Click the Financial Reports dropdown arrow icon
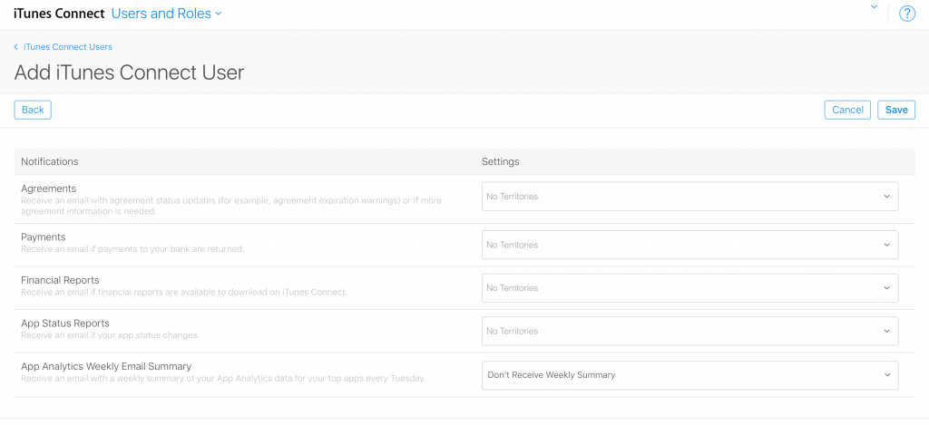 [x=886, y=288]
